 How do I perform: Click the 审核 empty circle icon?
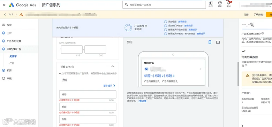[x=3, y=78]
